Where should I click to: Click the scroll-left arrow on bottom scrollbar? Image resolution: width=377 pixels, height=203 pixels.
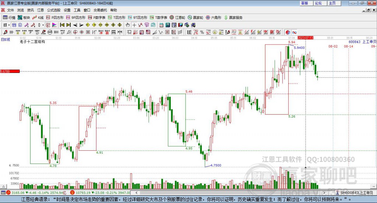coord(137,193)
